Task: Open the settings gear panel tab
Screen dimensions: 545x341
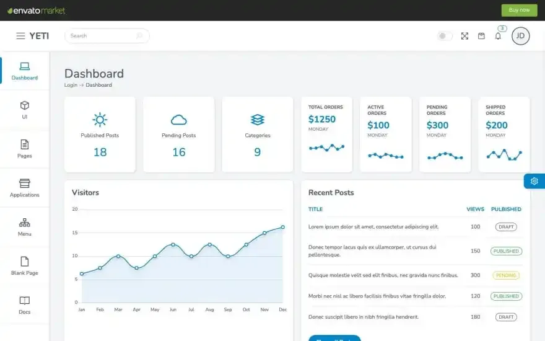Action: [x=534, y=181]
